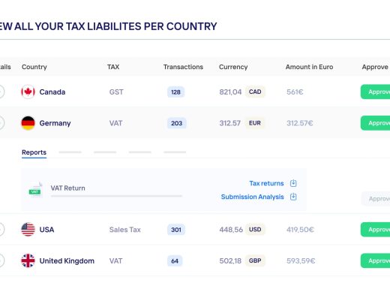
Task: Click the Germany flag icon
Action: 28,123
